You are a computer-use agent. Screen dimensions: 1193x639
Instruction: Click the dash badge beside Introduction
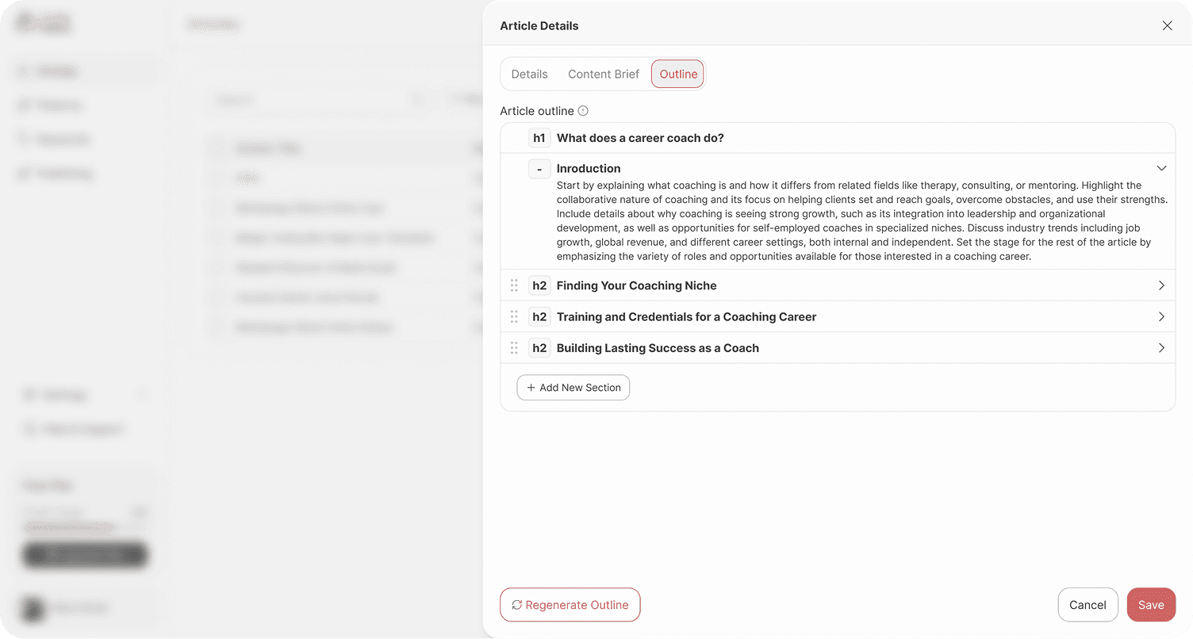tap(539, 169)
